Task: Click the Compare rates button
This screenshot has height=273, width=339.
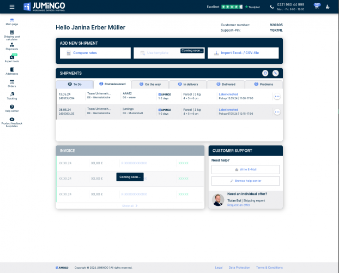Action: pyautogui.click(x=95, y=53)
